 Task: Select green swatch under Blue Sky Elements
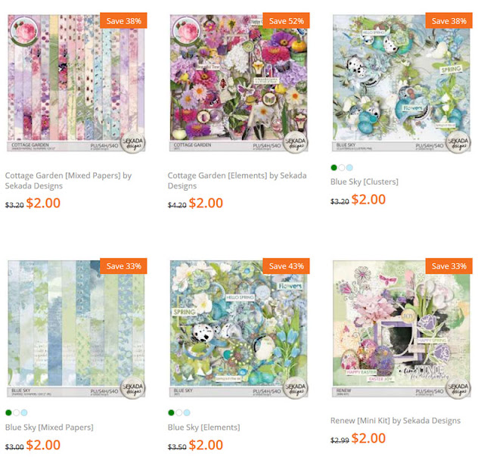(172, 412)
